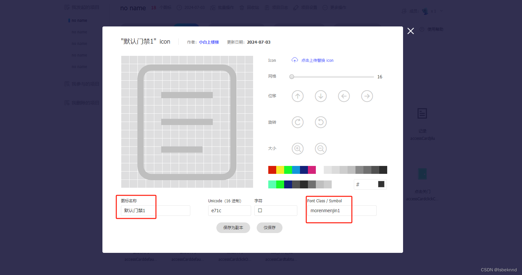Viewport: 522px width, 275px height.
Task: Pick the yellow color swatch
Action: (280, 170)
